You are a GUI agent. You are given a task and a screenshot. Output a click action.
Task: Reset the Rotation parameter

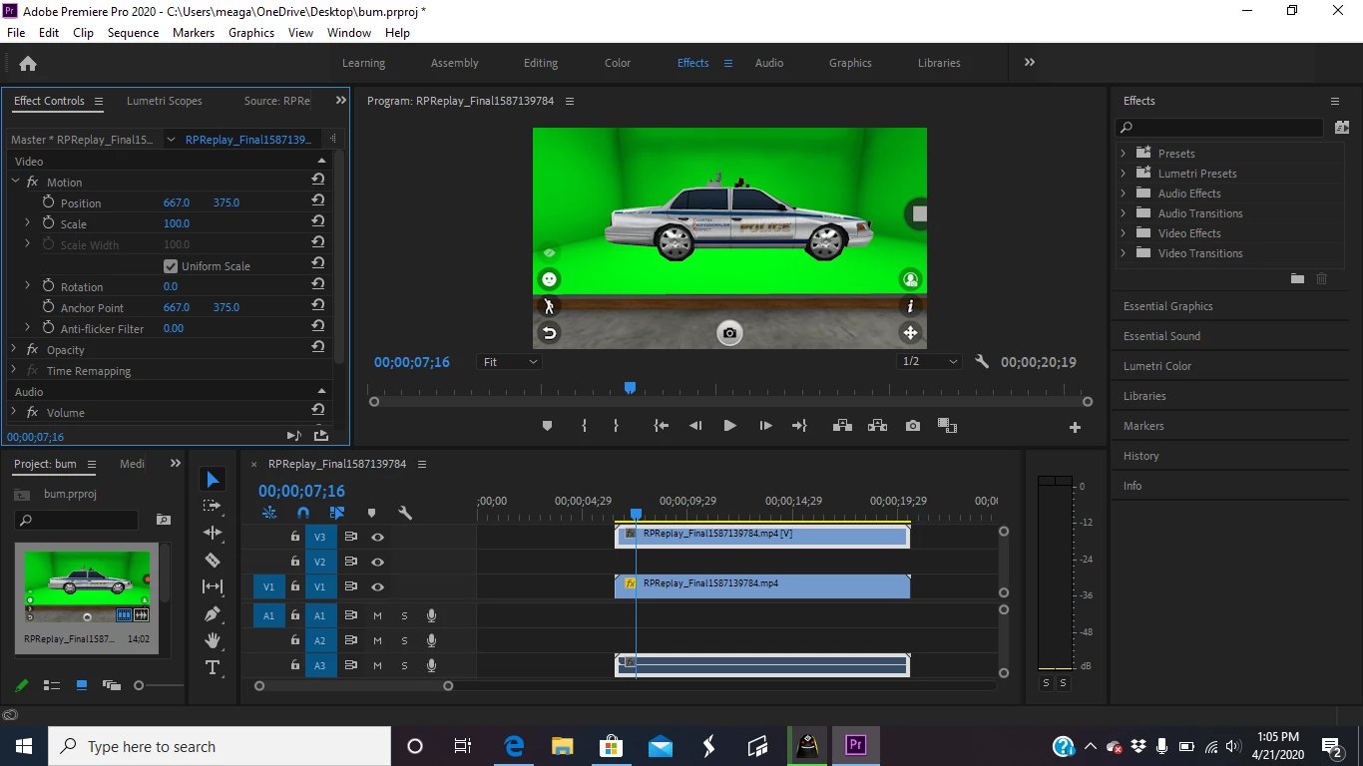tap(317, 286)
